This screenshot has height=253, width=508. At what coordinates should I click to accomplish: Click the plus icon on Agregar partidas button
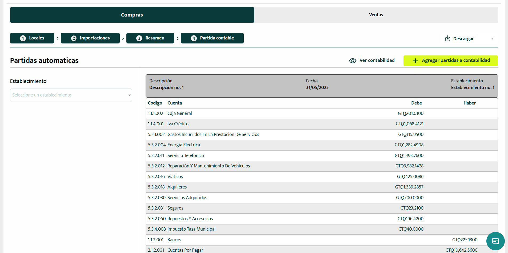click(415, 61)
